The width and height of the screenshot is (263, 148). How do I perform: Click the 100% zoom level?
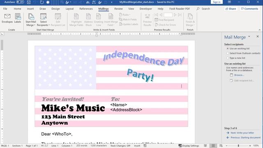[x=256, y=146]
